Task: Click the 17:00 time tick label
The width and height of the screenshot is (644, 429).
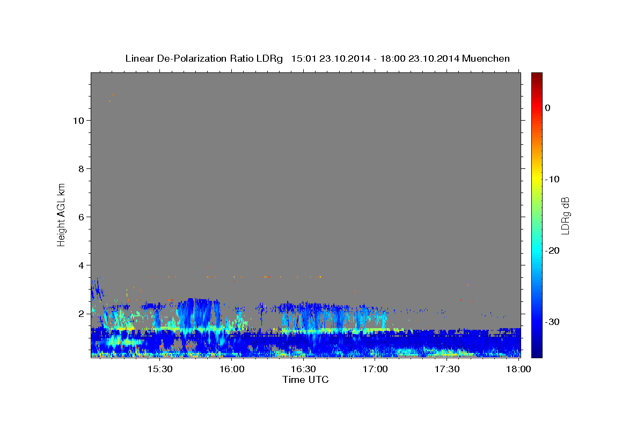Action: 375,369
